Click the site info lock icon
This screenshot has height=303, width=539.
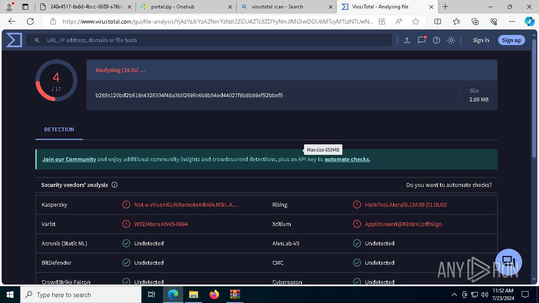(53, 21)
